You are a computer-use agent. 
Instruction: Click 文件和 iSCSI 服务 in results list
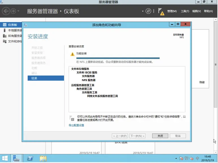pos(87,72)
